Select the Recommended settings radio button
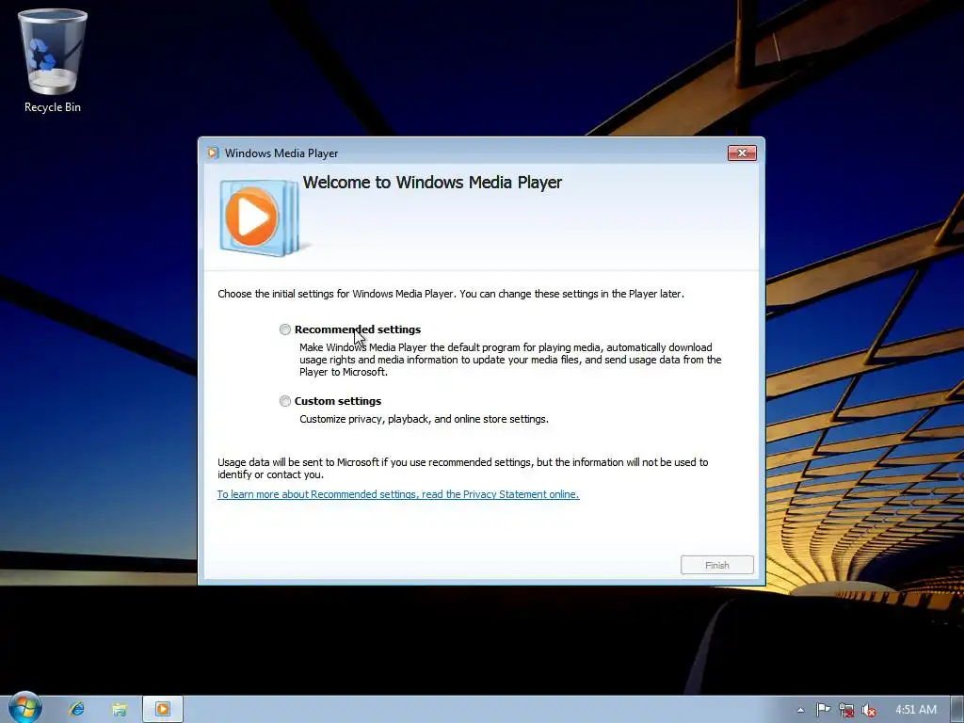Image resolution: width=964 pixels, height=723 pixels. [x=285, y=329]
